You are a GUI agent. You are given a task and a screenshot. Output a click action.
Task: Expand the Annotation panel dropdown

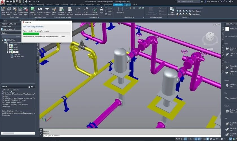[x=94, y=17]
